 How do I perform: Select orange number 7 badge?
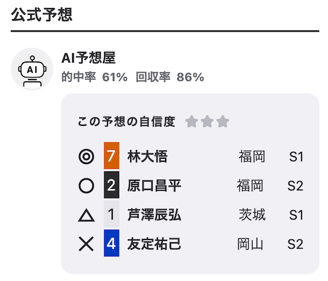click(112, 156)
